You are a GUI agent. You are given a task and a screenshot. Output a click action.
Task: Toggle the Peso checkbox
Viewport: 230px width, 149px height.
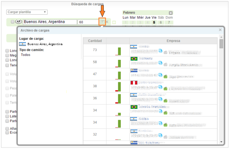coord(7,88)
